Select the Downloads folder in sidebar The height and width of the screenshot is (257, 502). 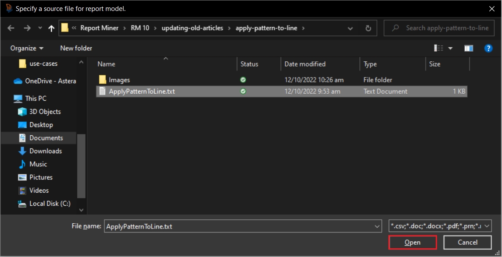point(45,151)
